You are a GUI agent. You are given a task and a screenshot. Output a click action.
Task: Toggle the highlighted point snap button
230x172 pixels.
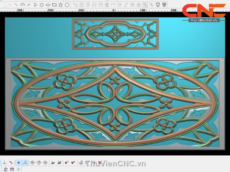tap(18, 162)
